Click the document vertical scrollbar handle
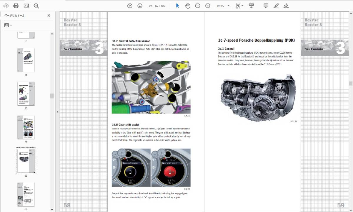Viewport: 353px width, 212px height. (x=351, y=84)
